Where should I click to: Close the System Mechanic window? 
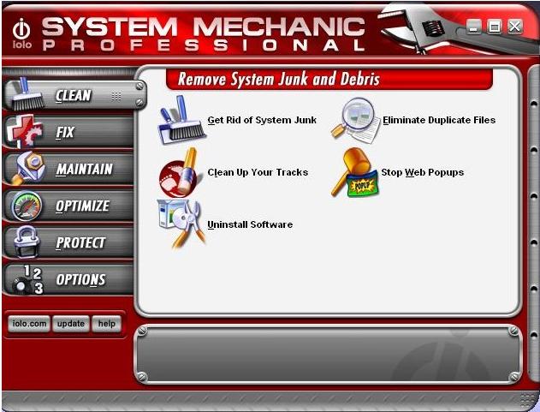tap(515, 27)
